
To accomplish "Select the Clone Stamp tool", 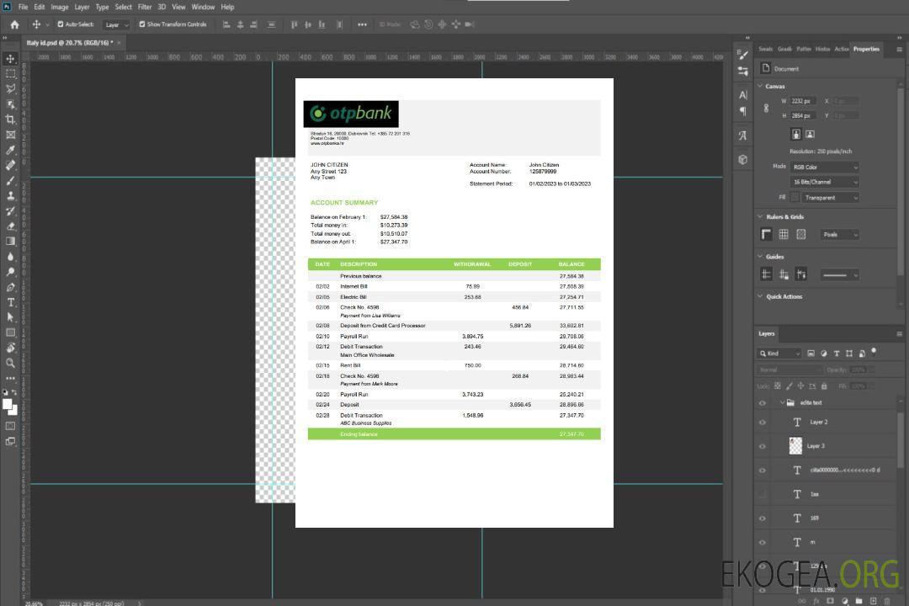I will pyautogui.click(x=10, y=196).
